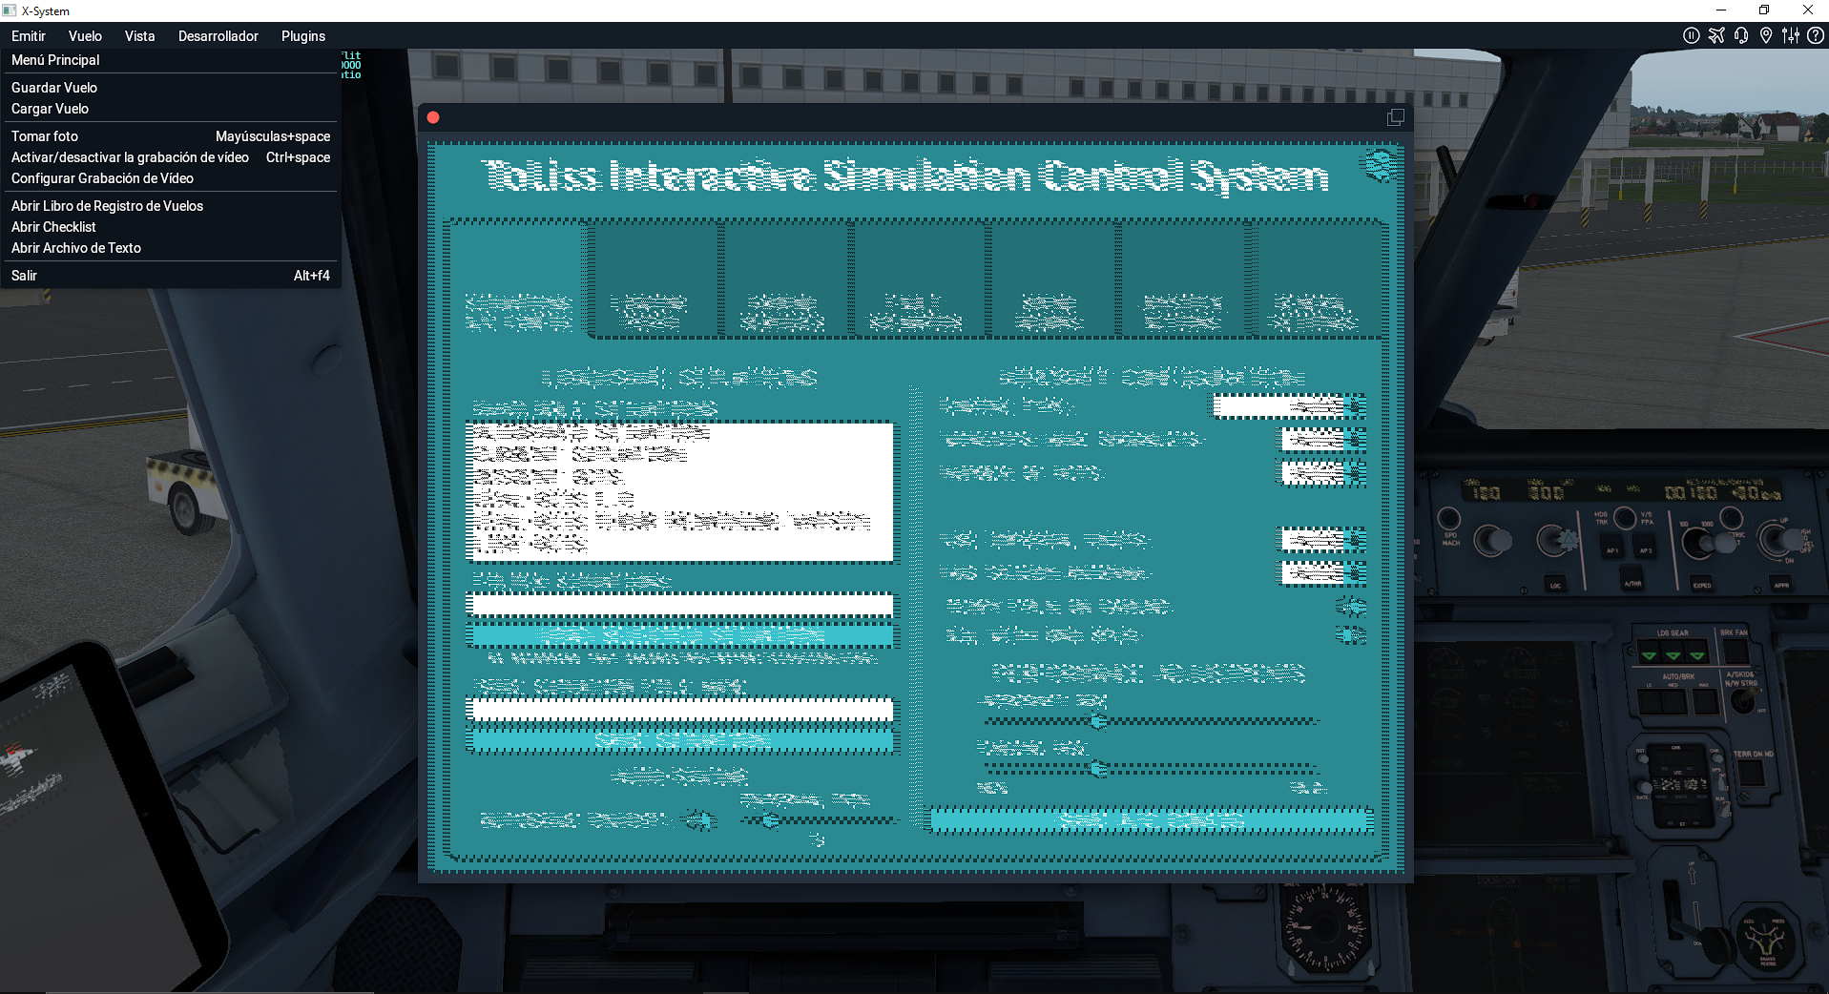This screenshot has width=1829, height=994.
Task: Open the Vista menu
Action: (x=139, y=36)
